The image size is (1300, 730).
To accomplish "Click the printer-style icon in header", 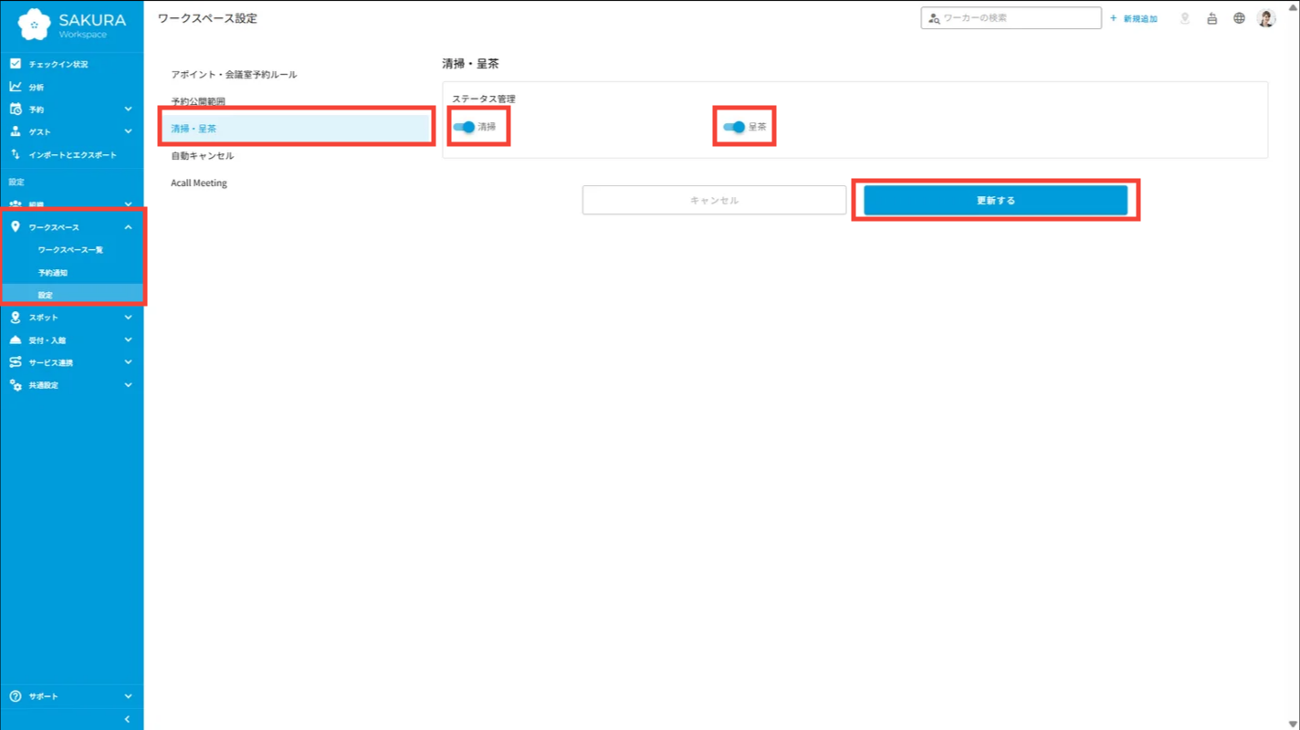I will tap(1211, 18).
